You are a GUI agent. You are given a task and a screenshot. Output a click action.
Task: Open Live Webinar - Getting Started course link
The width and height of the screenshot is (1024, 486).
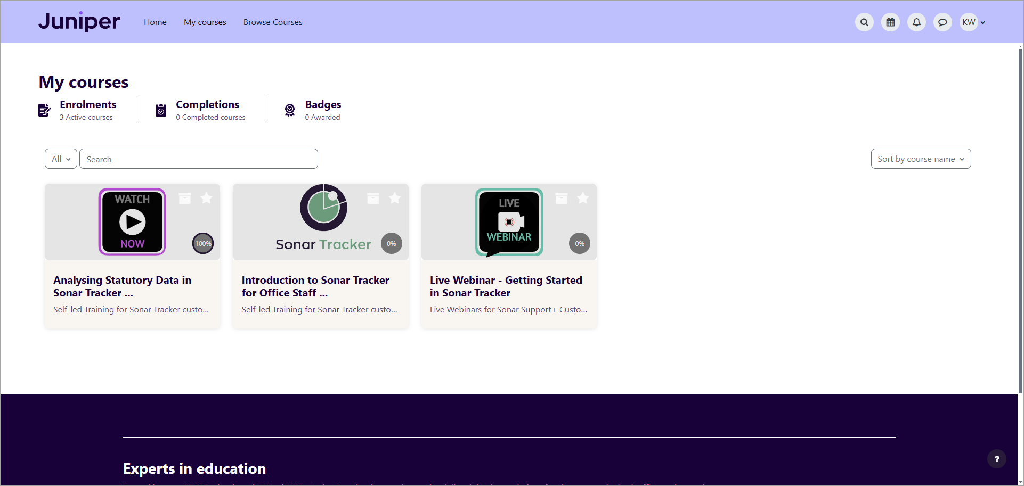tap(506, 286)
